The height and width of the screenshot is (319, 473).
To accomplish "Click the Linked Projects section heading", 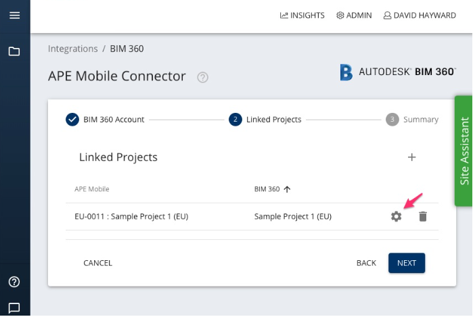I will tap(118, 157).
